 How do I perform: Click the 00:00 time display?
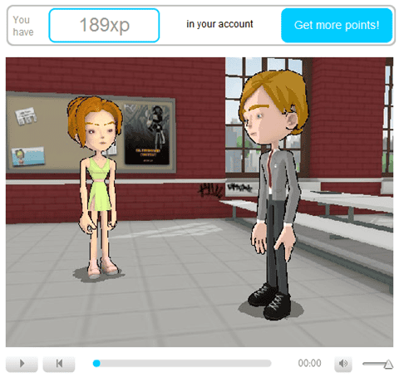point(309,363)
